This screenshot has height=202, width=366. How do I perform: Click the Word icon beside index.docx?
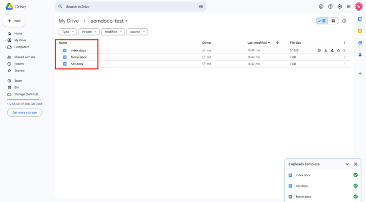pos(65,50)
